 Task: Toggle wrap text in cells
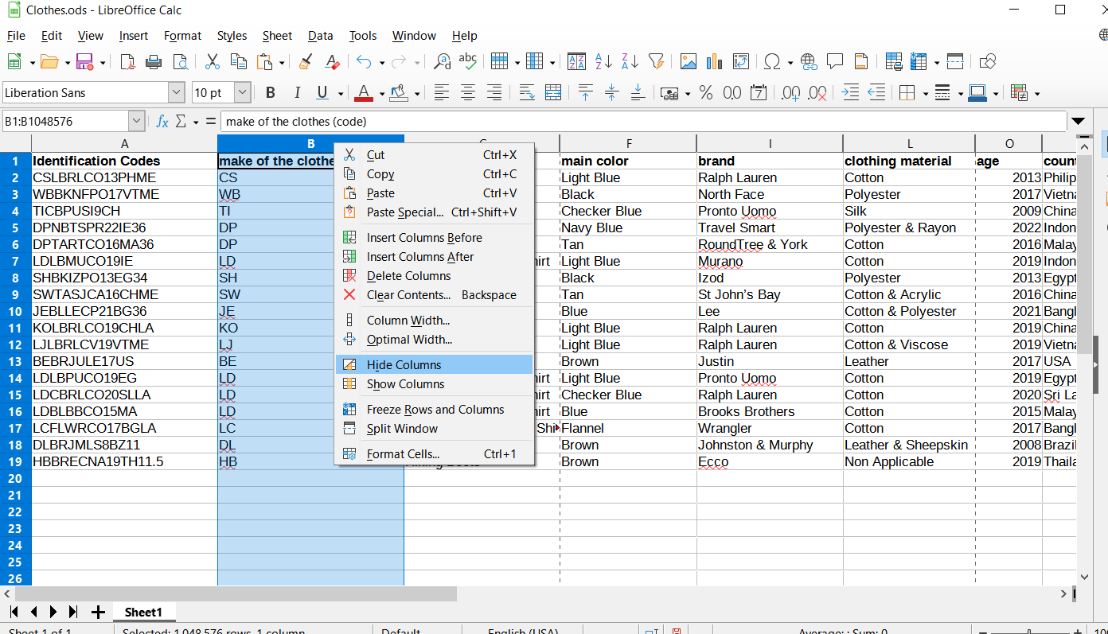click(526, 93)
